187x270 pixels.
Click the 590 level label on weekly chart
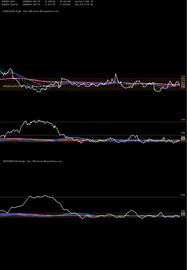click(x=183, y=133)
